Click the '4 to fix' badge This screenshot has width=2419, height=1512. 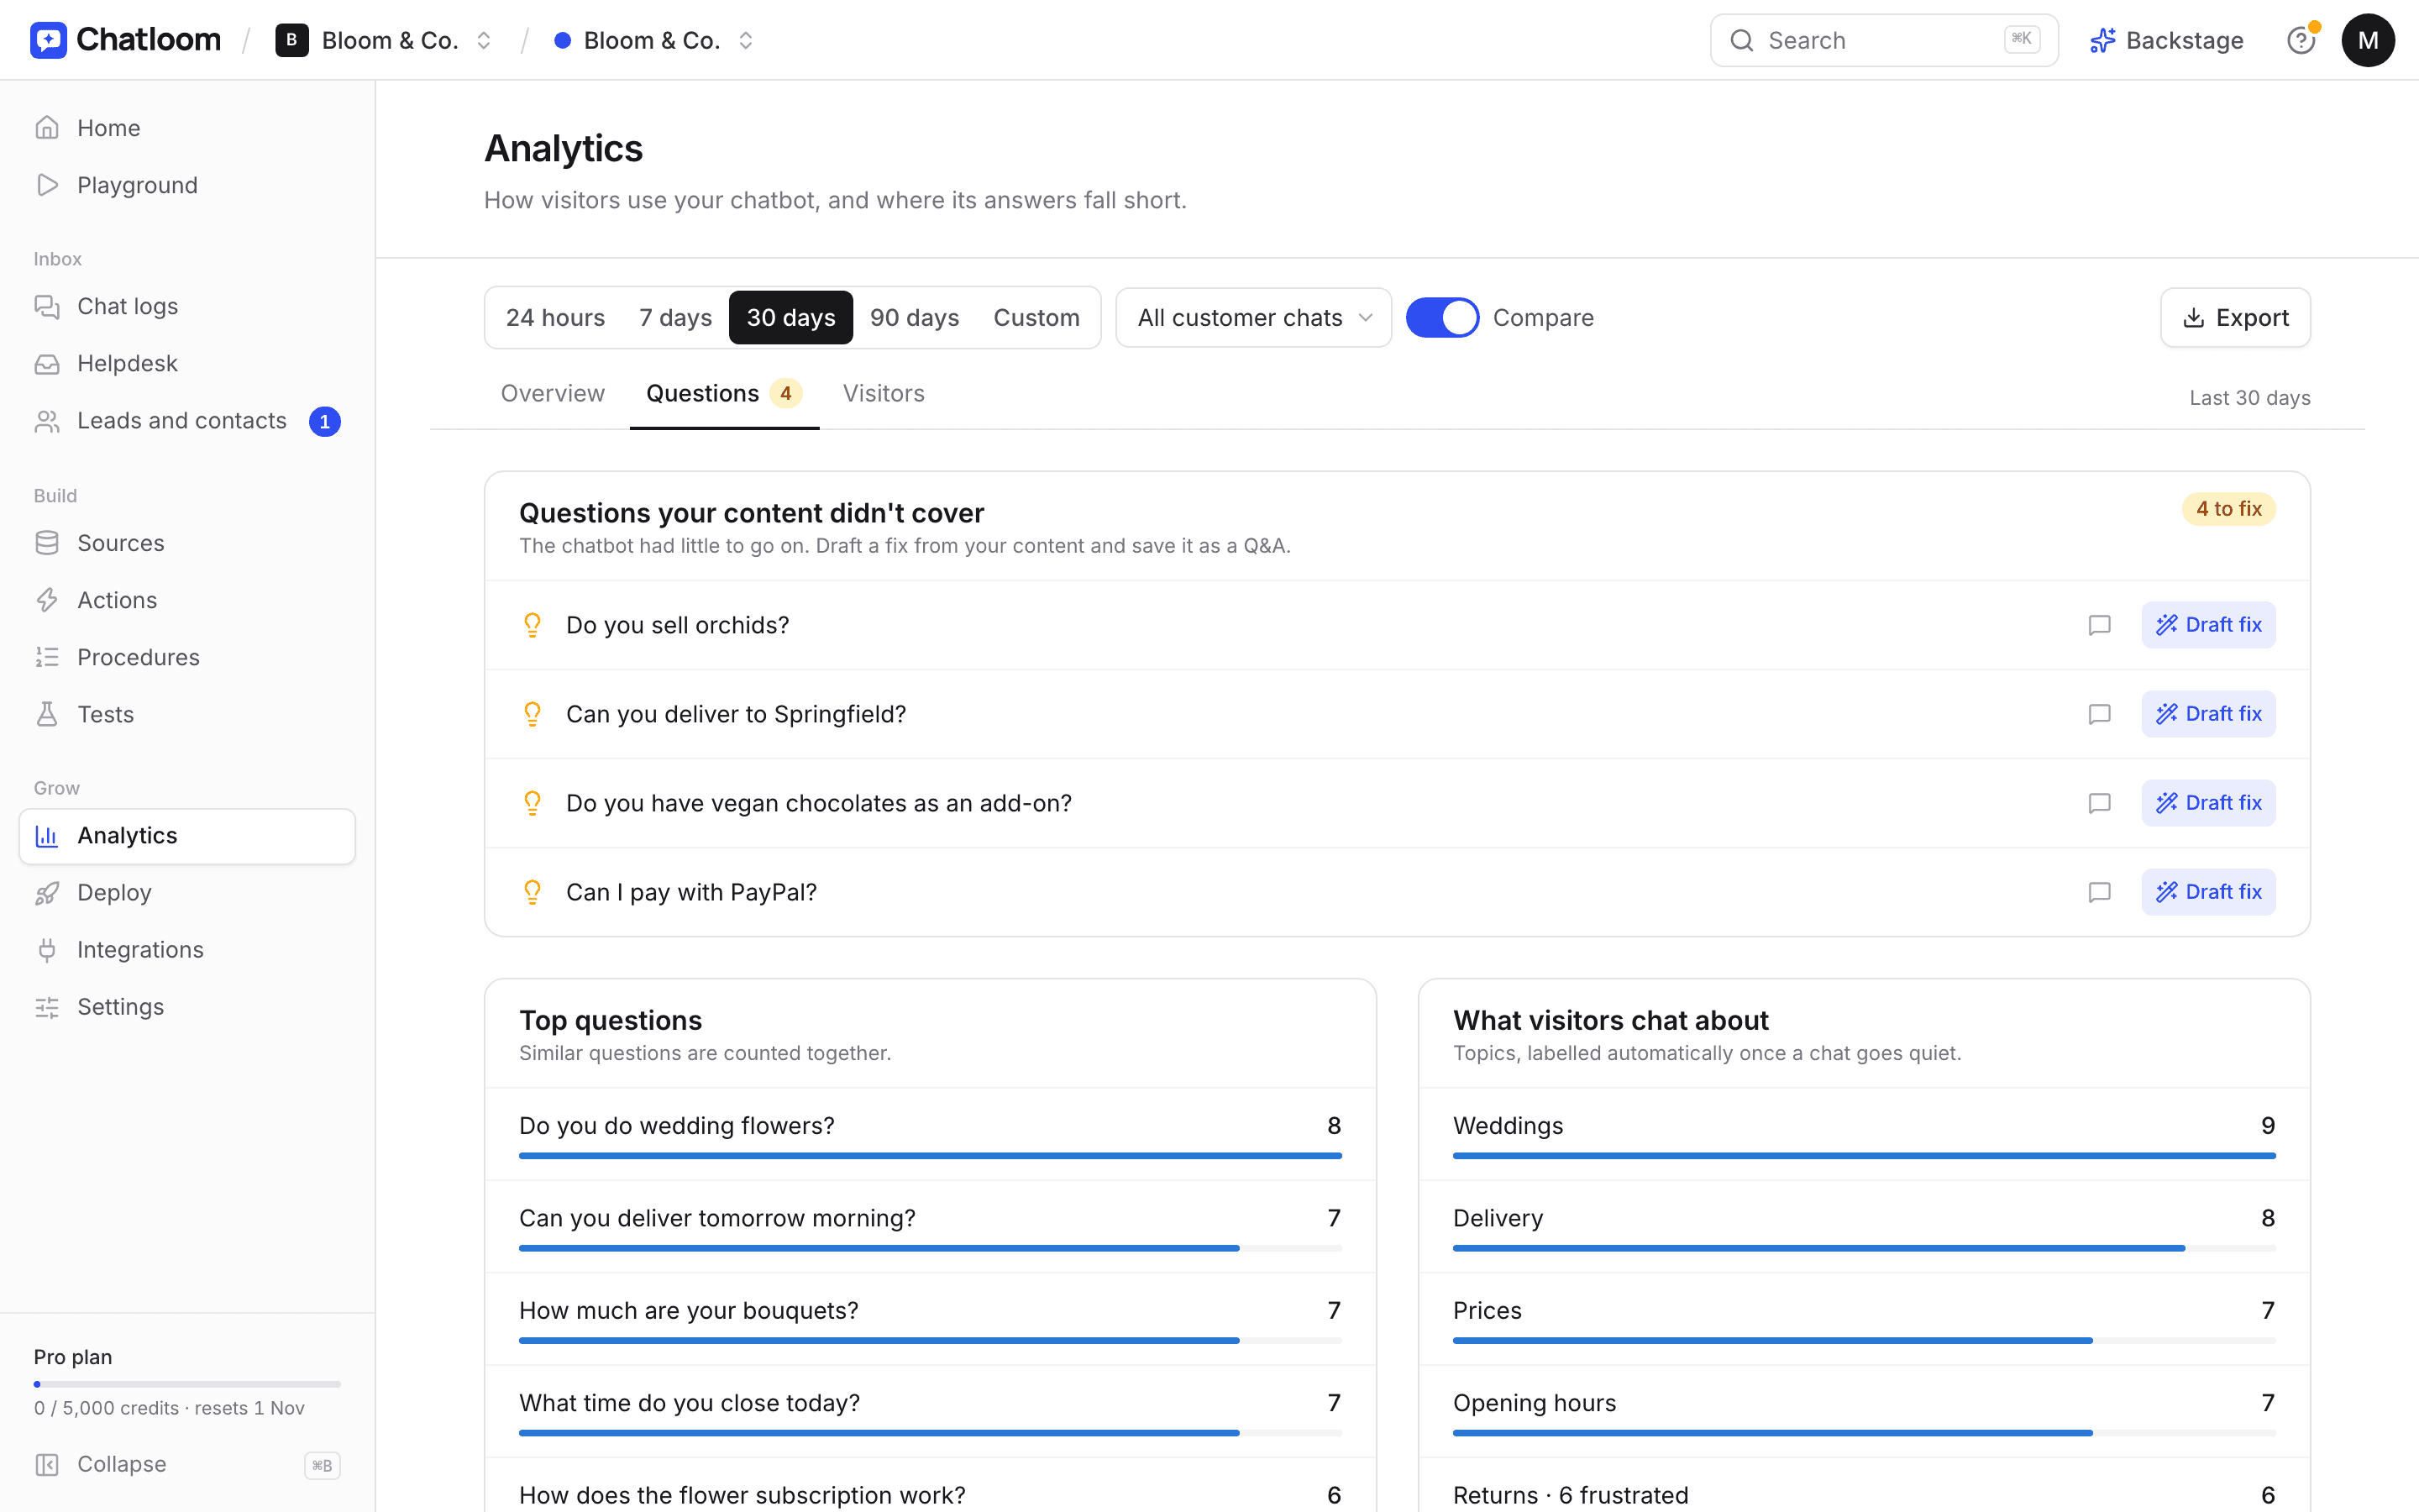(2228, 509)
